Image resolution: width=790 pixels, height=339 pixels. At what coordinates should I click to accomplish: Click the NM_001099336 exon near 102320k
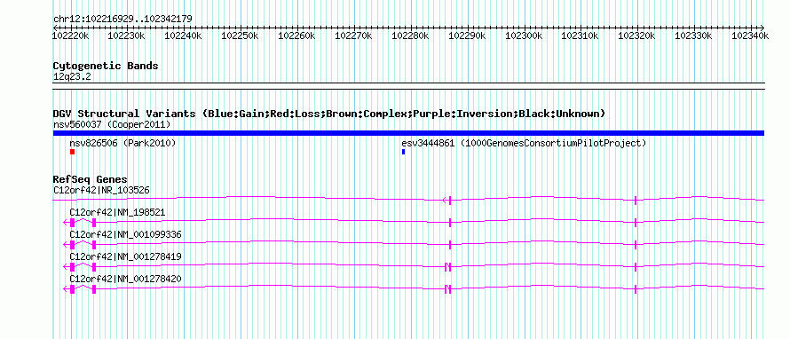coord(636,244)
